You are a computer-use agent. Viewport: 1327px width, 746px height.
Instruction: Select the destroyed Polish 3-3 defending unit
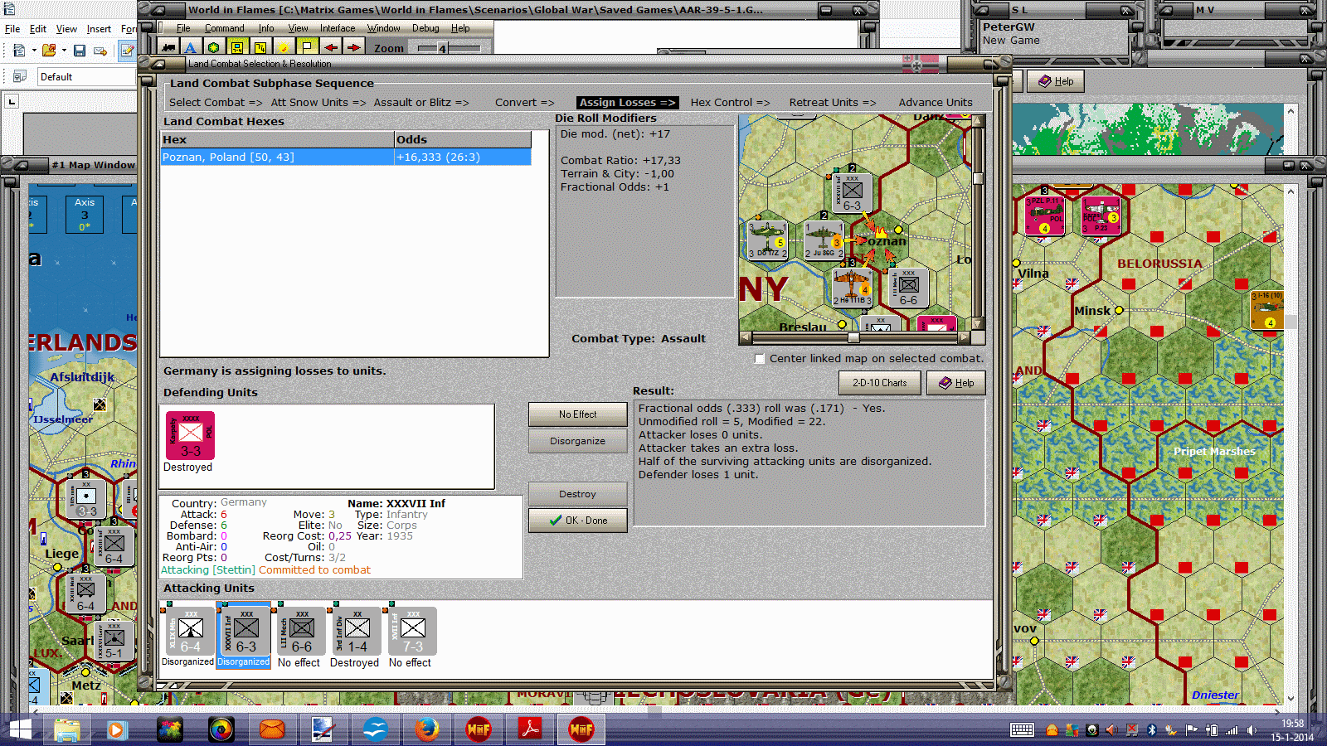(190, 436)
